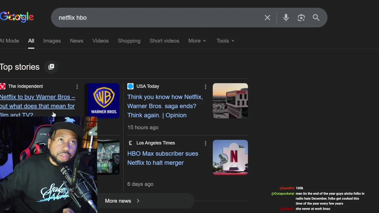Click the Netflix building sunset thumbnail

(230, 101)
